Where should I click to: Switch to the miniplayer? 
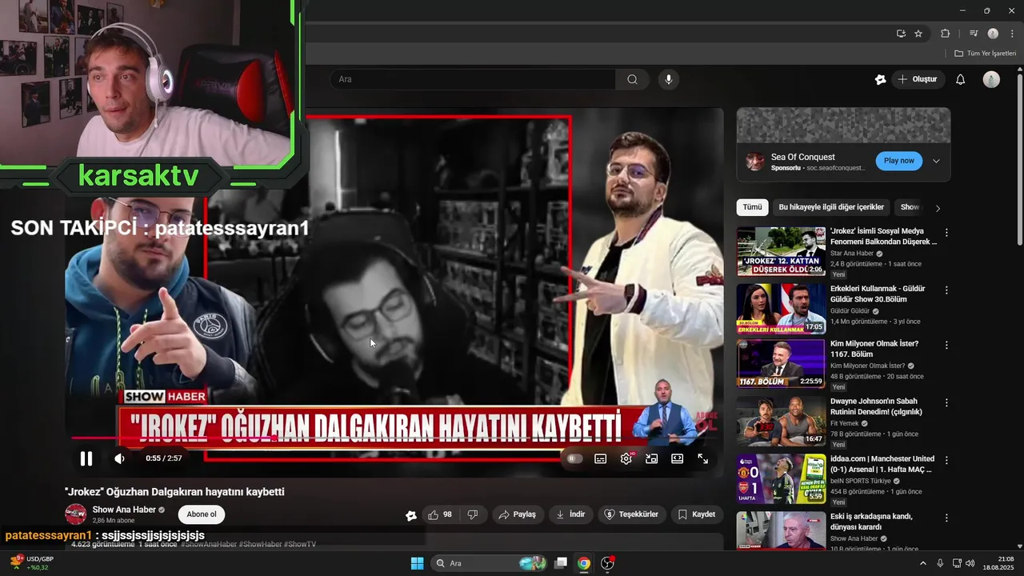[652, 458]
